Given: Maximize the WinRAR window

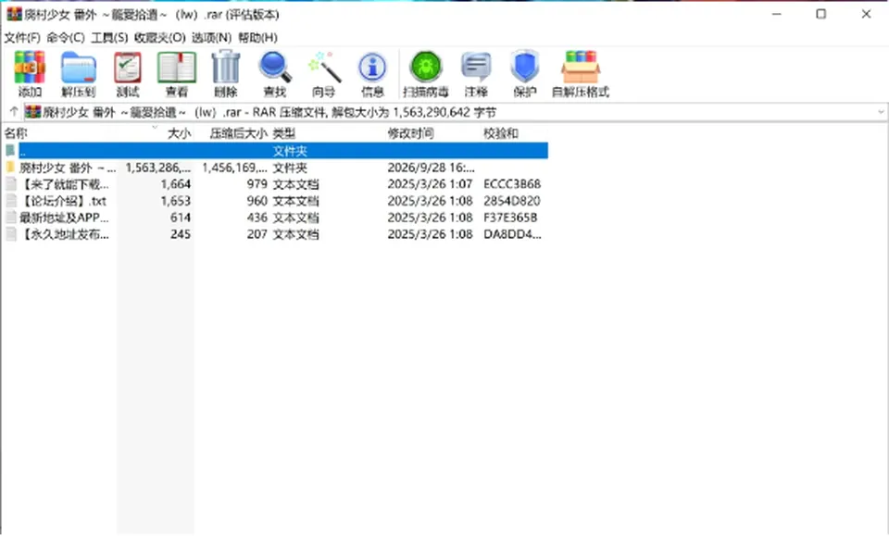Looking at the screenshot, I should (x=821, y=14).
